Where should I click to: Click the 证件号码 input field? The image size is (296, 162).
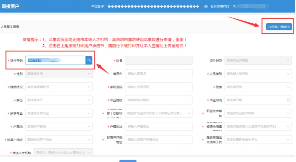[55, 60]
